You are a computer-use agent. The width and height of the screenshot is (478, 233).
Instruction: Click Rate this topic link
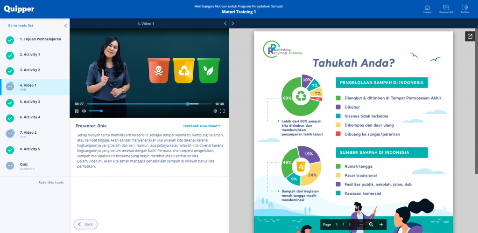pos(51,182)
